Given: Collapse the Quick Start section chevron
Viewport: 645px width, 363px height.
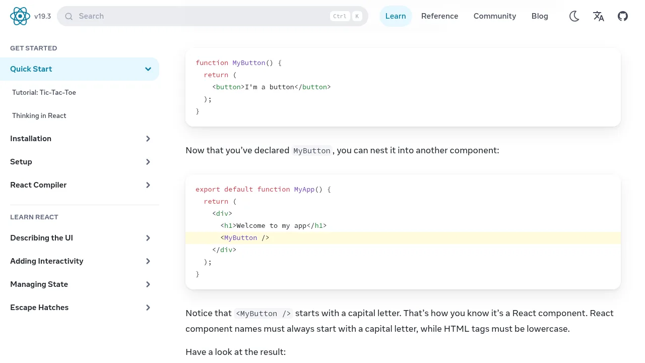Looking at the screenshot, I should pyautogui.click(x=148, y=69).
